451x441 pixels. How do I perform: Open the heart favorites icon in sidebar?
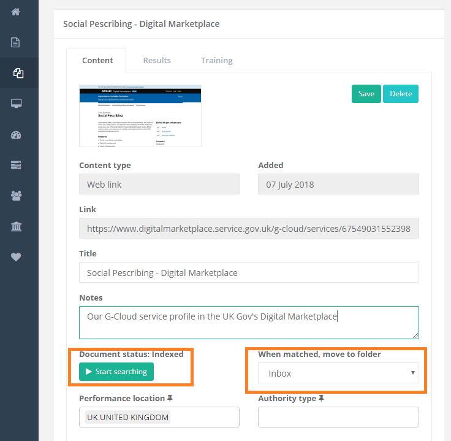[x=16, y=257]
